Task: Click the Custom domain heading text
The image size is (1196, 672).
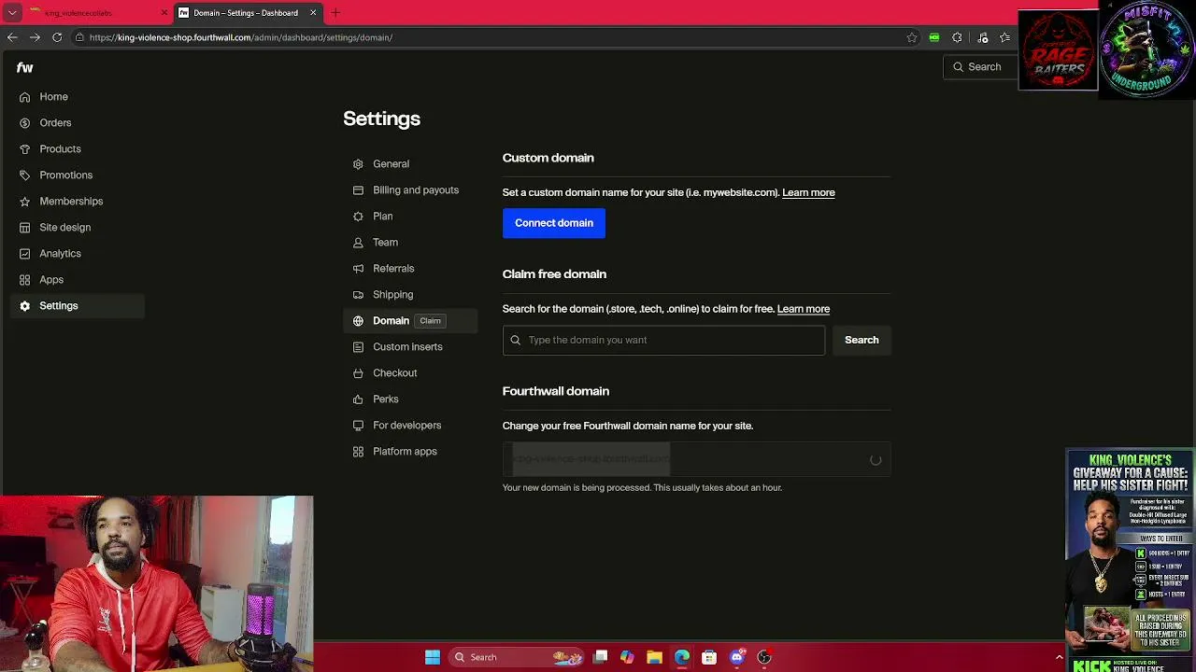Action: [x=548, y=158]
